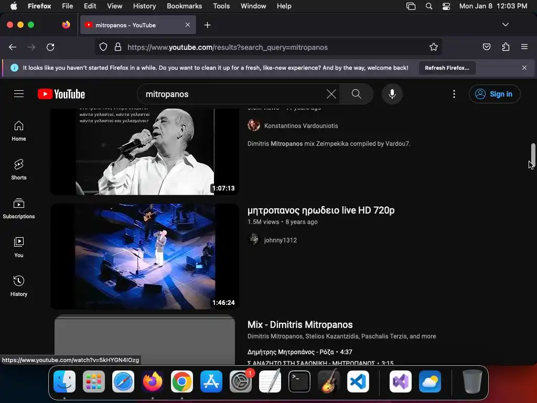Open YouTube settings three-dot menu
Viewport: 537px width, 403px height.
[x=454, y=94]
